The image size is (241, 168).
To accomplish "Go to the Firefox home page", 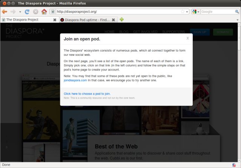I will pos(44,12).
